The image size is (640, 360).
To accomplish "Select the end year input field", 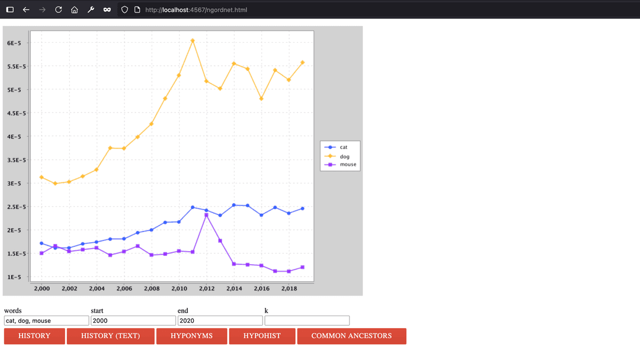I will pos(220,320).
